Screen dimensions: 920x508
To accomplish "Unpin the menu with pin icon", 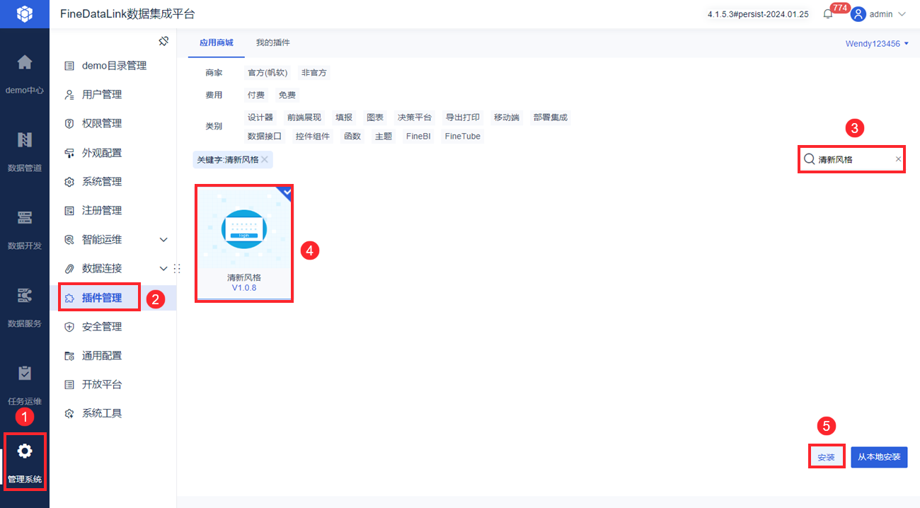I will pyautogui.click(x=163, y=42).
